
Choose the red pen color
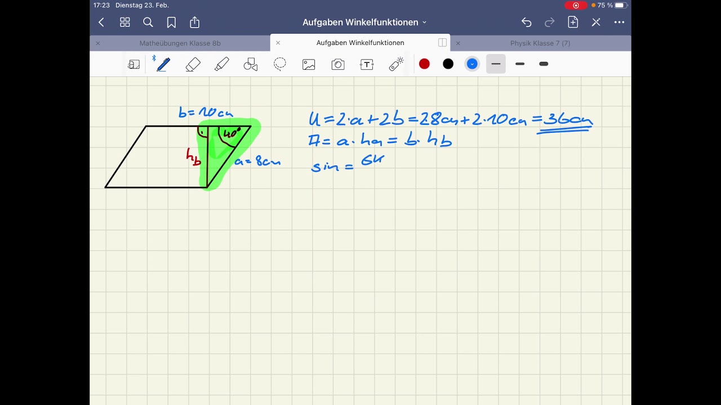424,64
